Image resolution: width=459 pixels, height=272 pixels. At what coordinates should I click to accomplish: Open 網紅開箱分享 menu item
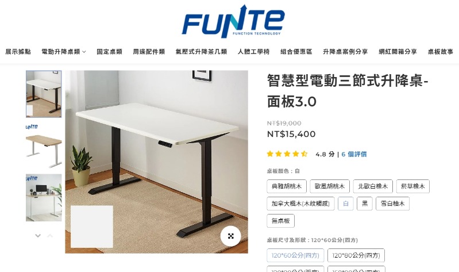pos(398,52)
